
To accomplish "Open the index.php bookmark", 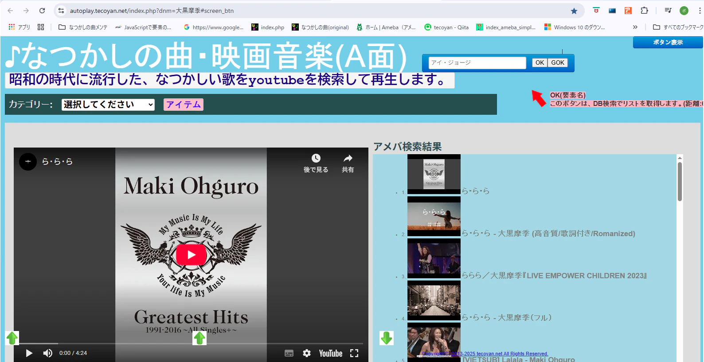I will 268,27.
